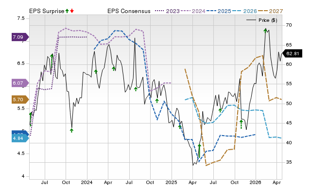Image resolution: width=311 pixels, height=185 pixels.
Task: Select the green surprise arrow at the October 2023 price low
Action: 71,130
